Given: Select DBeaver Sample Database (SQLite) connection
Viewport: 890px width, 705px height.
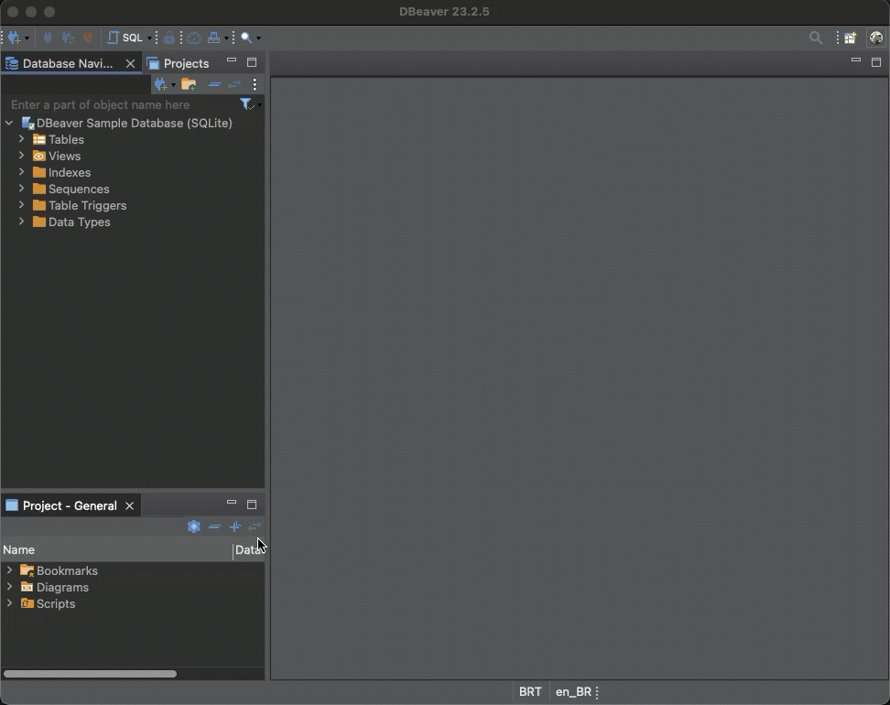Looking at the screenshot, I should pyautogui.click(x=134, y=124).
